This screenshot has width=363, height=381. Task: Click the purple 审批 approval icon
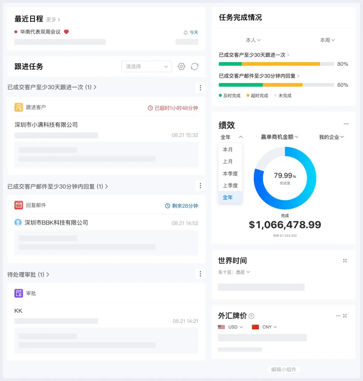(19, 293)
